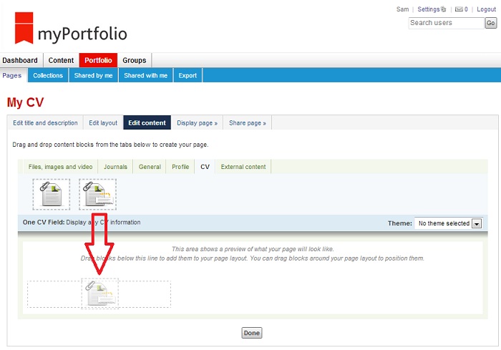Click the Logout link
The image size is (501, 350).
tap(487, 9)
